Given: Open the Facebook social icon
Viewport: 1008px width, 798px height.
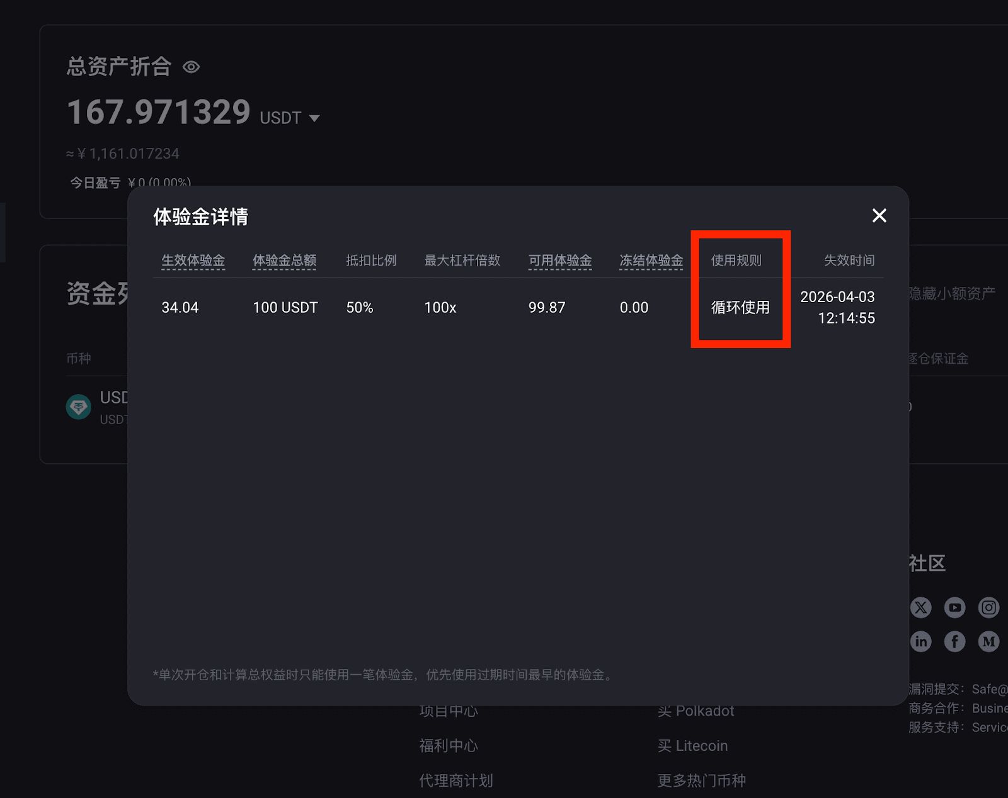Looking at the screenshot, I should pos(954,641).
